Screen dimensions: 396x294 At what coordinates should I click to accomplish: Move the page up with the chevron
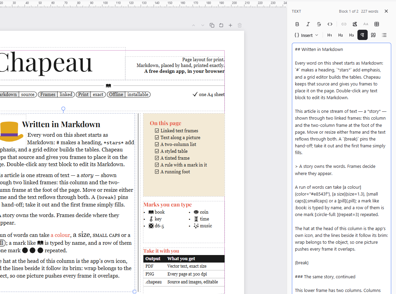coord(194,25)
